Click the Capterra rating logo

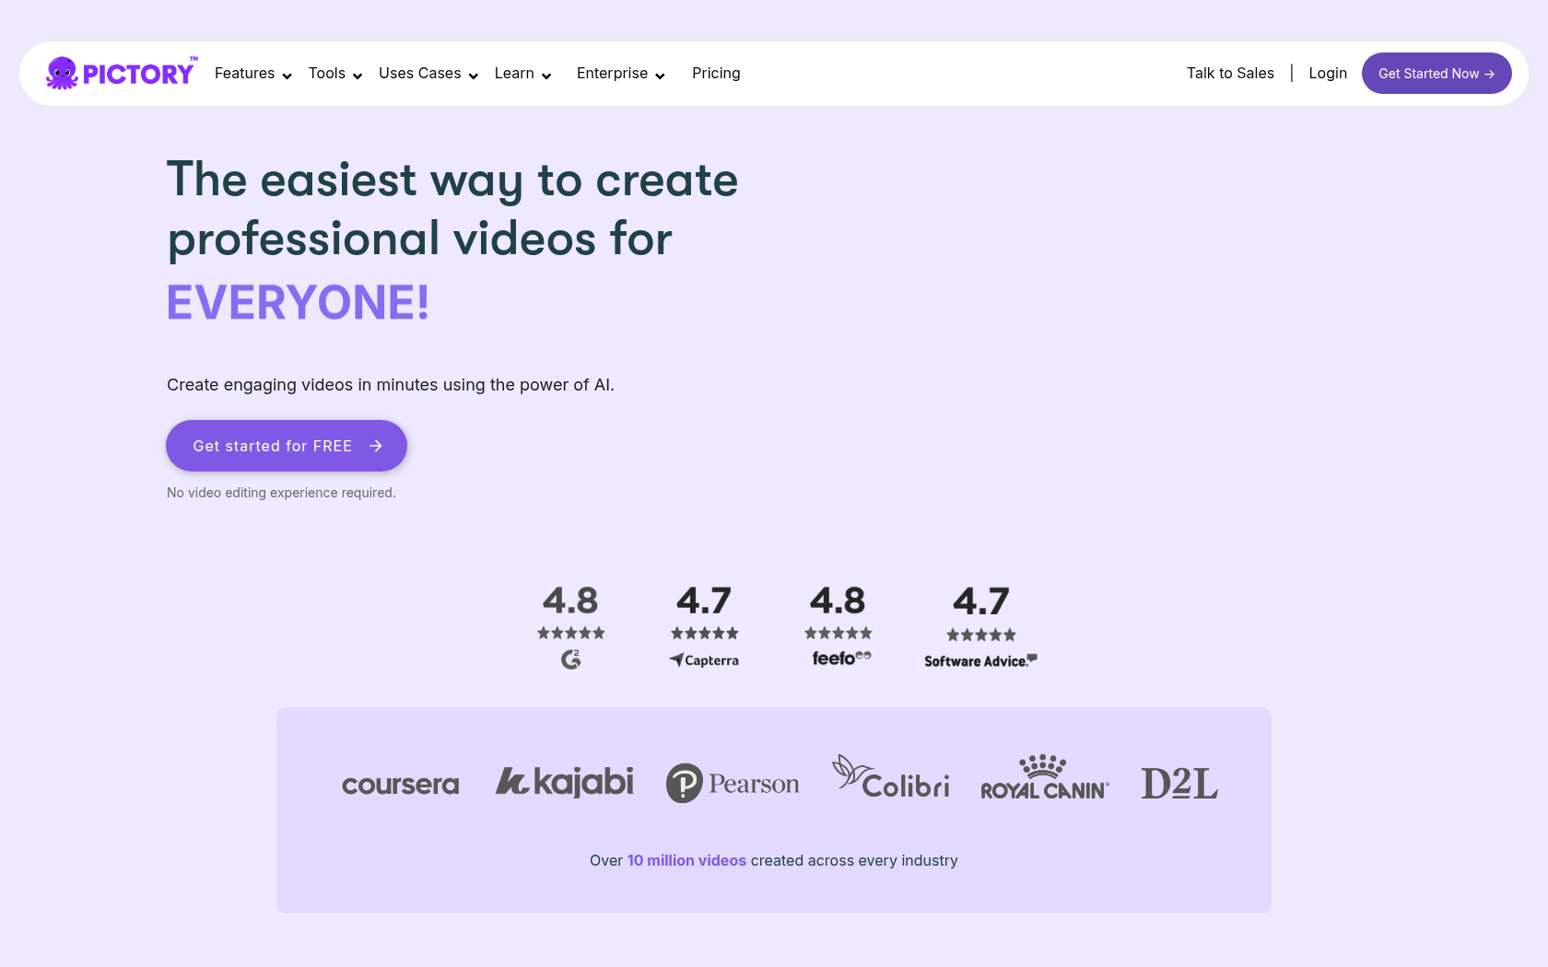coord(704,659)
